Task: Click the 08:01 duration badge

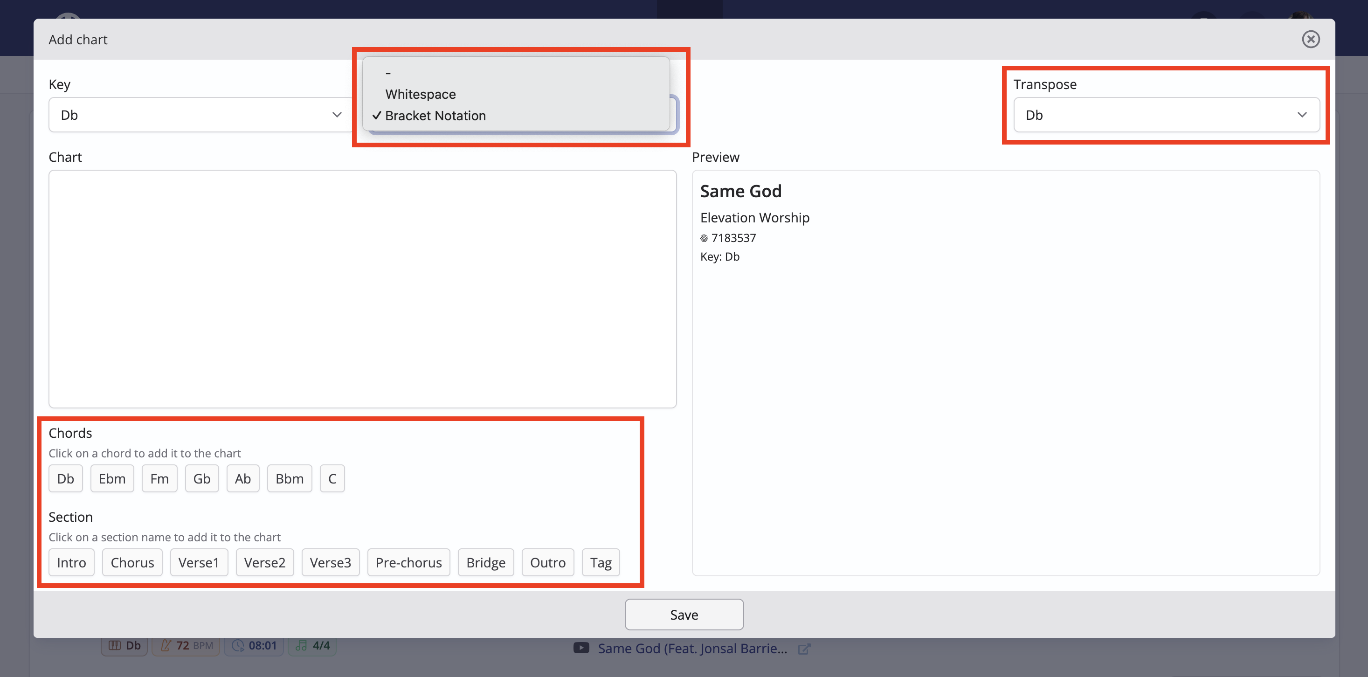Action: point(254,646)
